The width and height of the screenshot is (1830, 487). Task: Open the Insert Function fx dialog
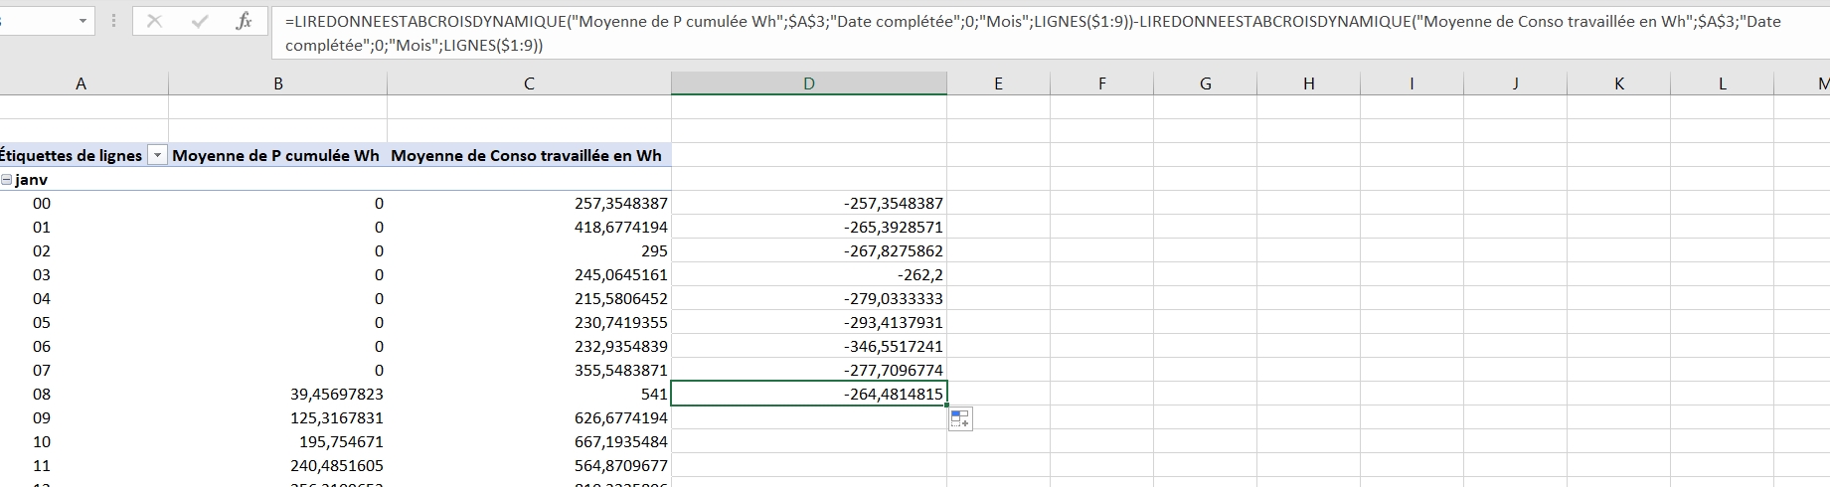click(244, 21)
